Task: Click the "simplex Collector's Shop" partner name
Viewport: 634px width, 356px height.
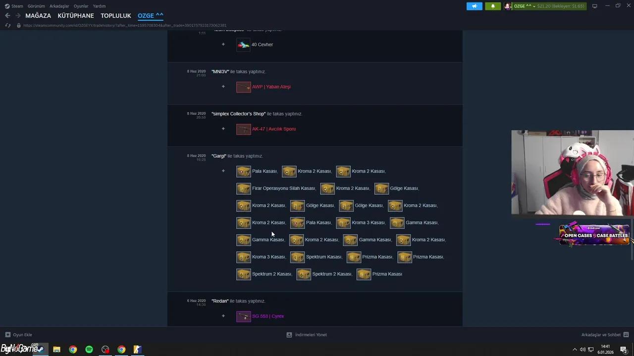Action: [238, 114]
